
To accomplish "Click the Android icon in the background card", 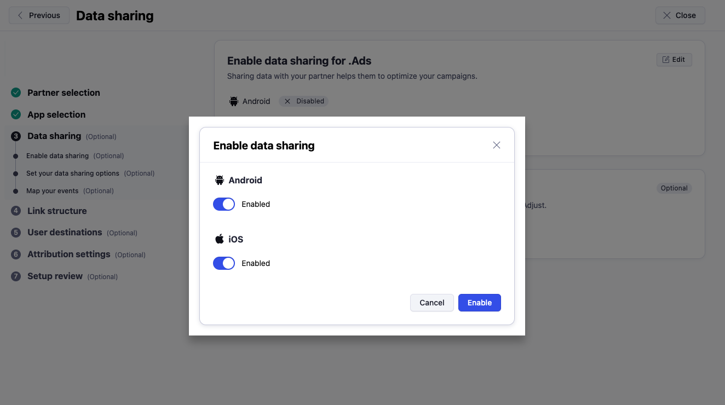I will click(x=234, y=101).
